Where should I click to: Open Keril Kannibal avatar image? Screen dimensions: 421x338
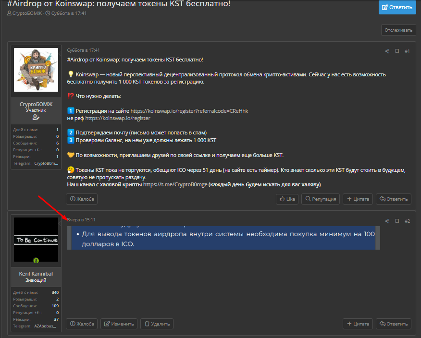click(36, 240)
